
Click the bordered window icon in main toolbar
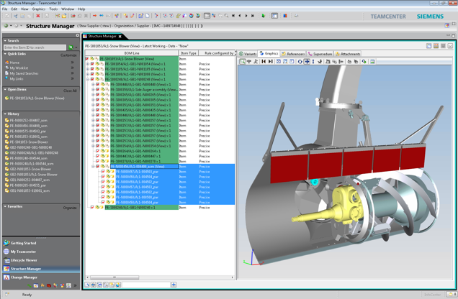click(x=207, y=16)
